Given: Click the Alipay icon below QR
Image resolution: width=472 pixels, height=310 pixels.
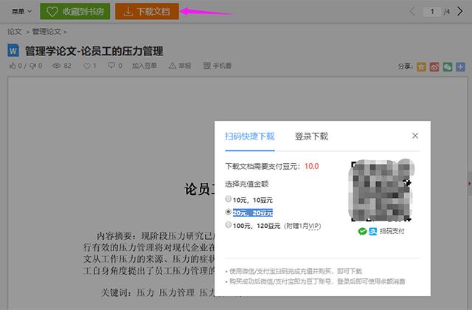Looking at the screenshot, I should click(x=373, y=231).
